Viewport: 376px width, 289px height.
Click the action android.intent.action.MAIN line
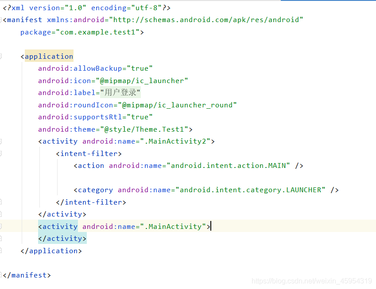click(189, 166)
